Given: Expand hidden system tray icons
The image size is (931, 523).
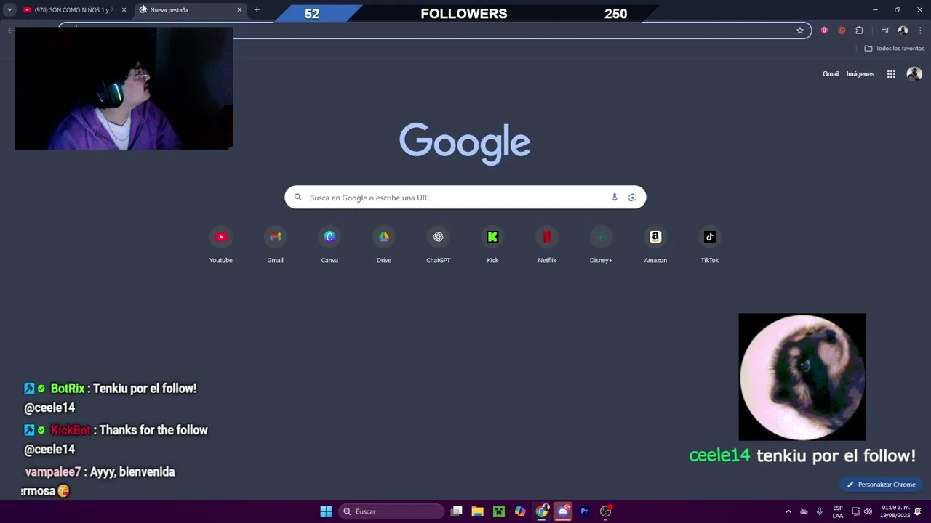Looking at the screenshot, I should pos(788,511).
